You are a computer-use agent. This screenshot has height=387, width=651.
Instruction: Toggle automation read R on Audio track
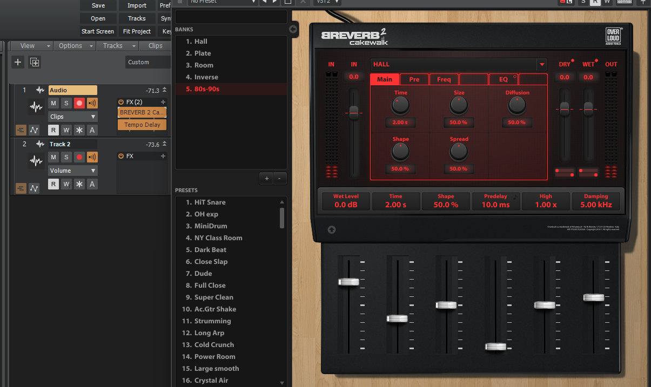pos(53,130)
